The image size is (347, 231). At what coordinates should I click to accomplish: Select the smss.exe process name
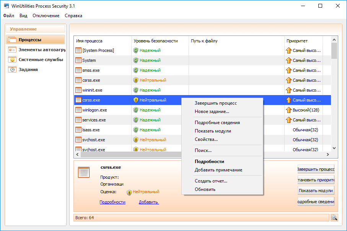tap(91, 70)
